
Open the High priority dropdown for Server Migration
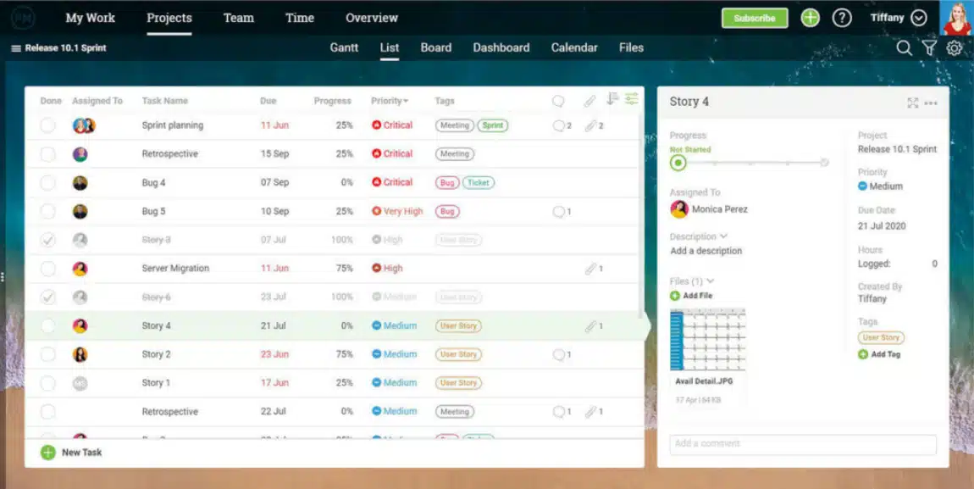pos(387,269)
